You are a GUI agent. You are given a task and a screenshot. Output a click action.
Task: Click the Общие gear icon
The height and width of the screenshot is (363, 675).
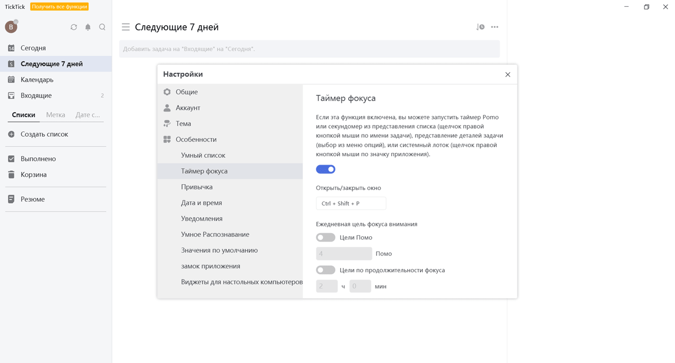coord(167,92)
